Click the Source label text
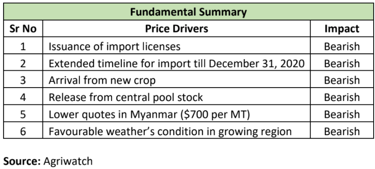Image resolution: width=375 pixels, height=169 pixels. (22, 161)
